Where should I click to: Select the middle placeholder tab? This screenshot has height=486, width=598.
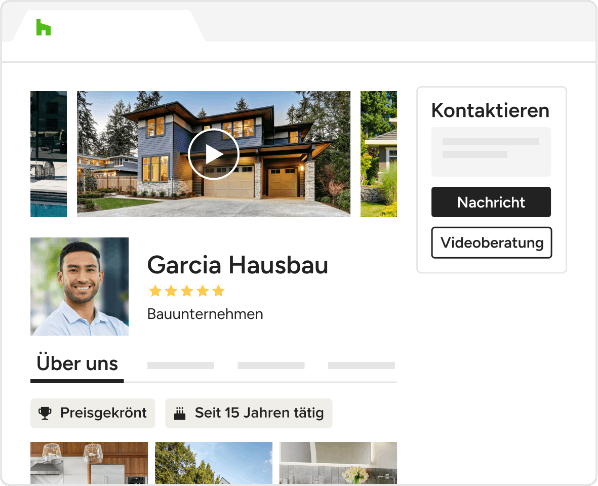coord(271,366)
